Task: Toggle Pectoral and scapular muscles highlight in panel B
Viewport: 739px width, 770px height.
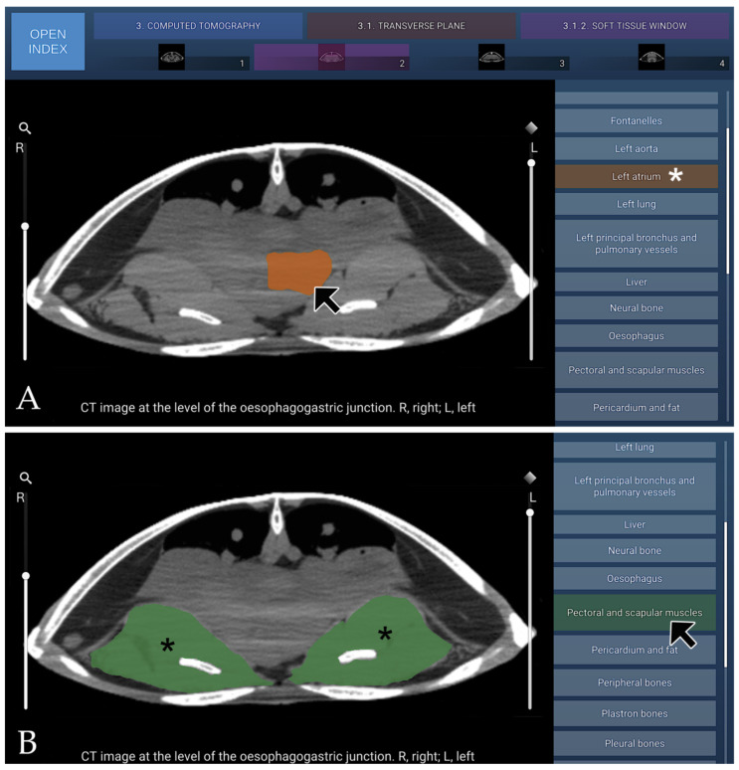Action: 635,613
